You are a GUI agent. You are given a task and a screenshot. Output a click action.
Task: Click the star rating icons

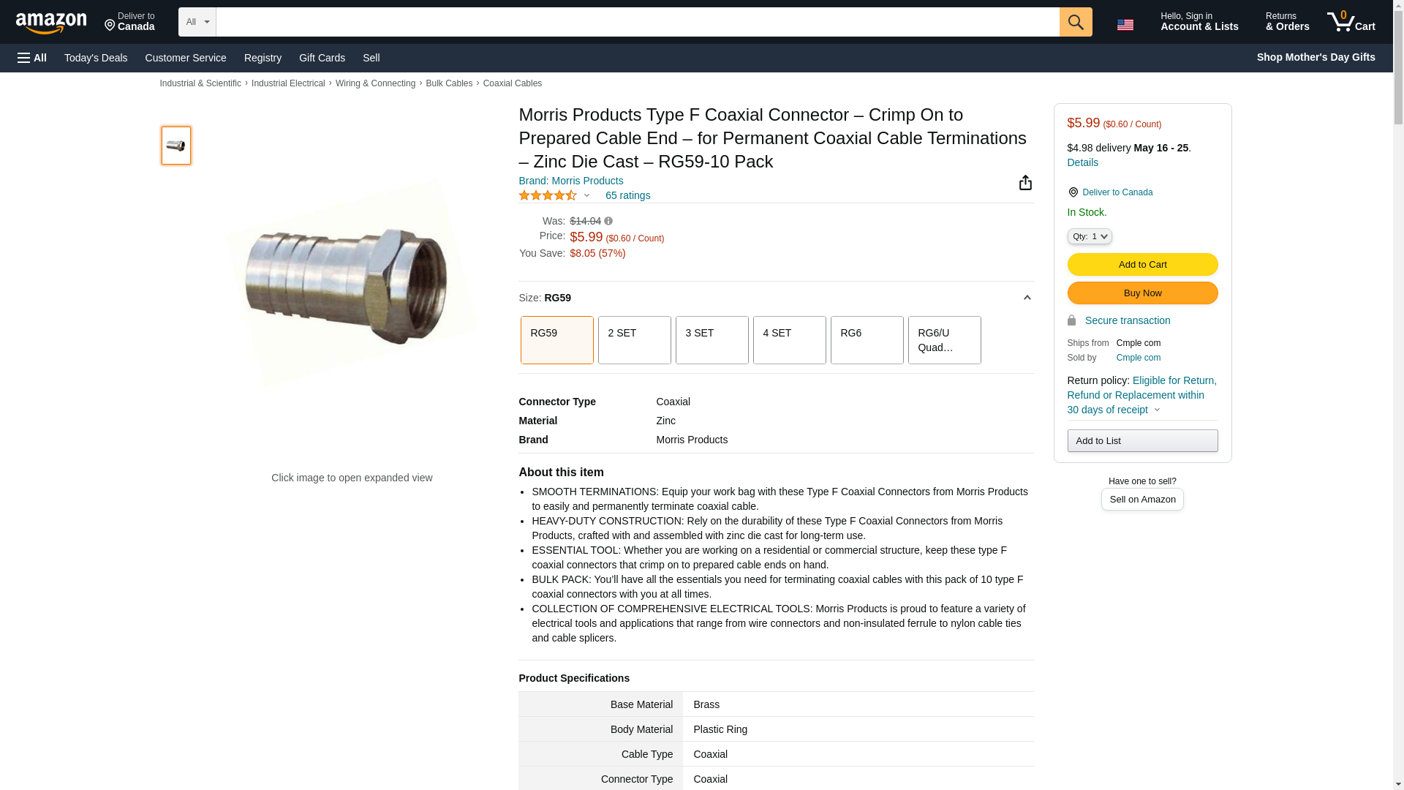pos(548,195)
